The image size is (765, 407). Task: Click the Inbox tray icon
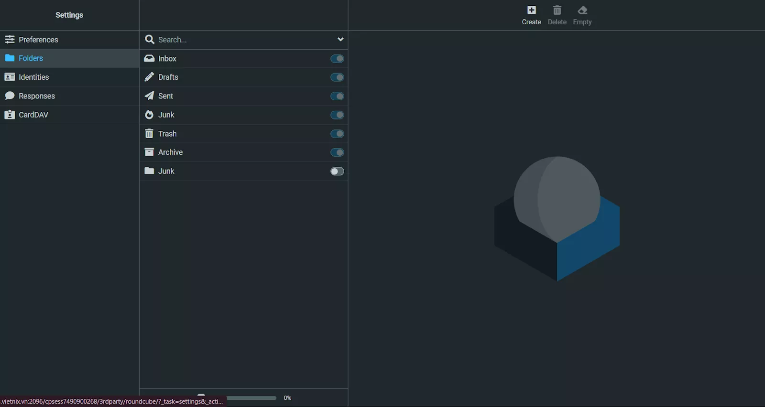(149, 58)
